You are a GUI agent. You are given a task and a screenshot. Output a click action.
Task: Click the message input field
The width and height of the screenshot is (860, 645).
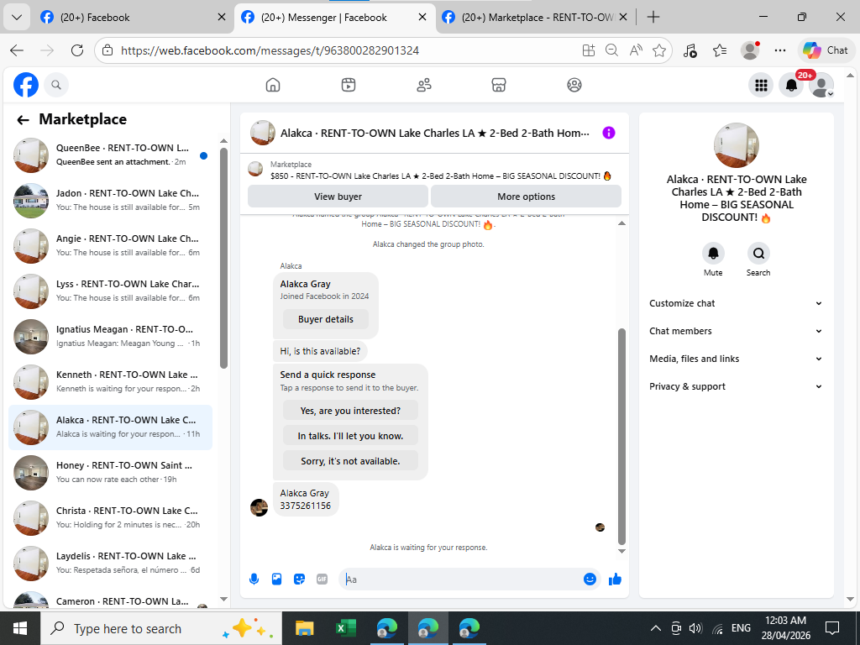[461, 579]
